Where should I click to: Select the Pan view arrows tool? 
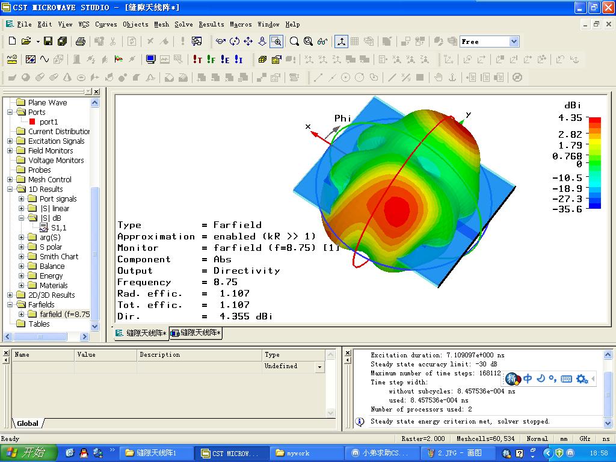248,41
